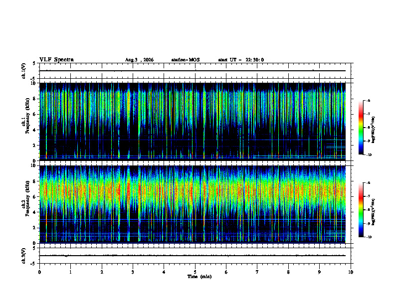Click the "station=MOS" header label
This screenshot has width=395, height=305.
(x=186, y=60)
